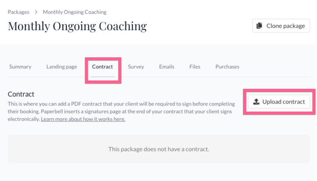The height and width of the screenshot is (181, 317).
Task: Click Monthly Ongoing Coaching breadcrumb
Action: point(75,12)
